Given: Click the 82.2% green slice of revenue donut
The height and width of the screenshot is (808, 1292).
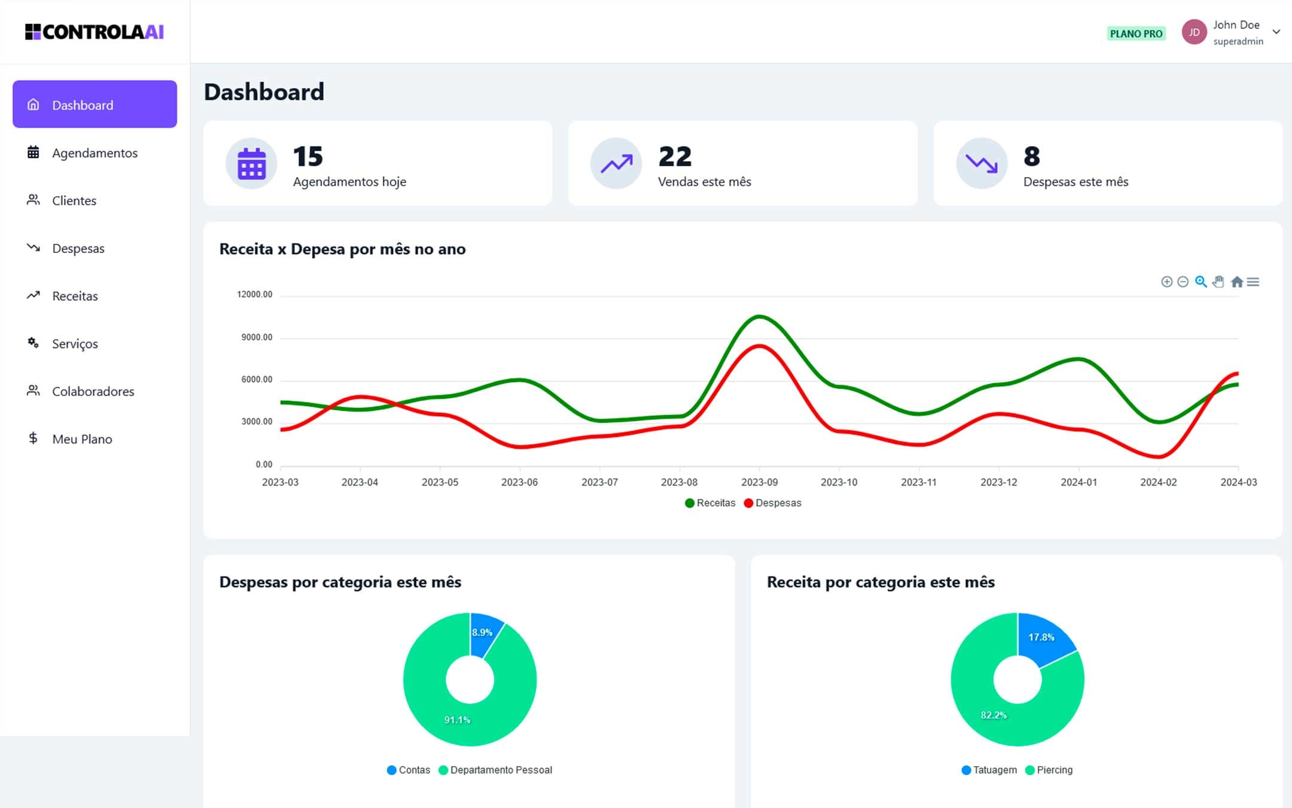Looking at the screenshot, I should click(x=994, y=715).
